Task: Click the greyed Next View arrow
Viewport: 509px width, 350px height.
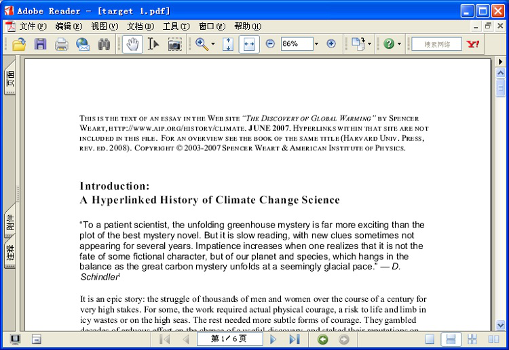Action: coord(344,339)
